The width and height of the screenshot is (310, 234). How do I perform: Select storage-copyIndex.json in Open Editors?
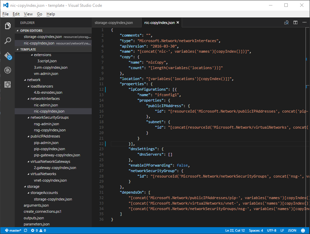tap(53, 37)
